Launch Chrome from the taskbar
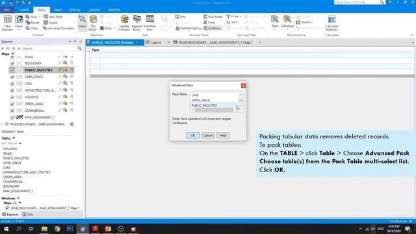Screen dimensions: 416x234 click(x=57, y=229)
